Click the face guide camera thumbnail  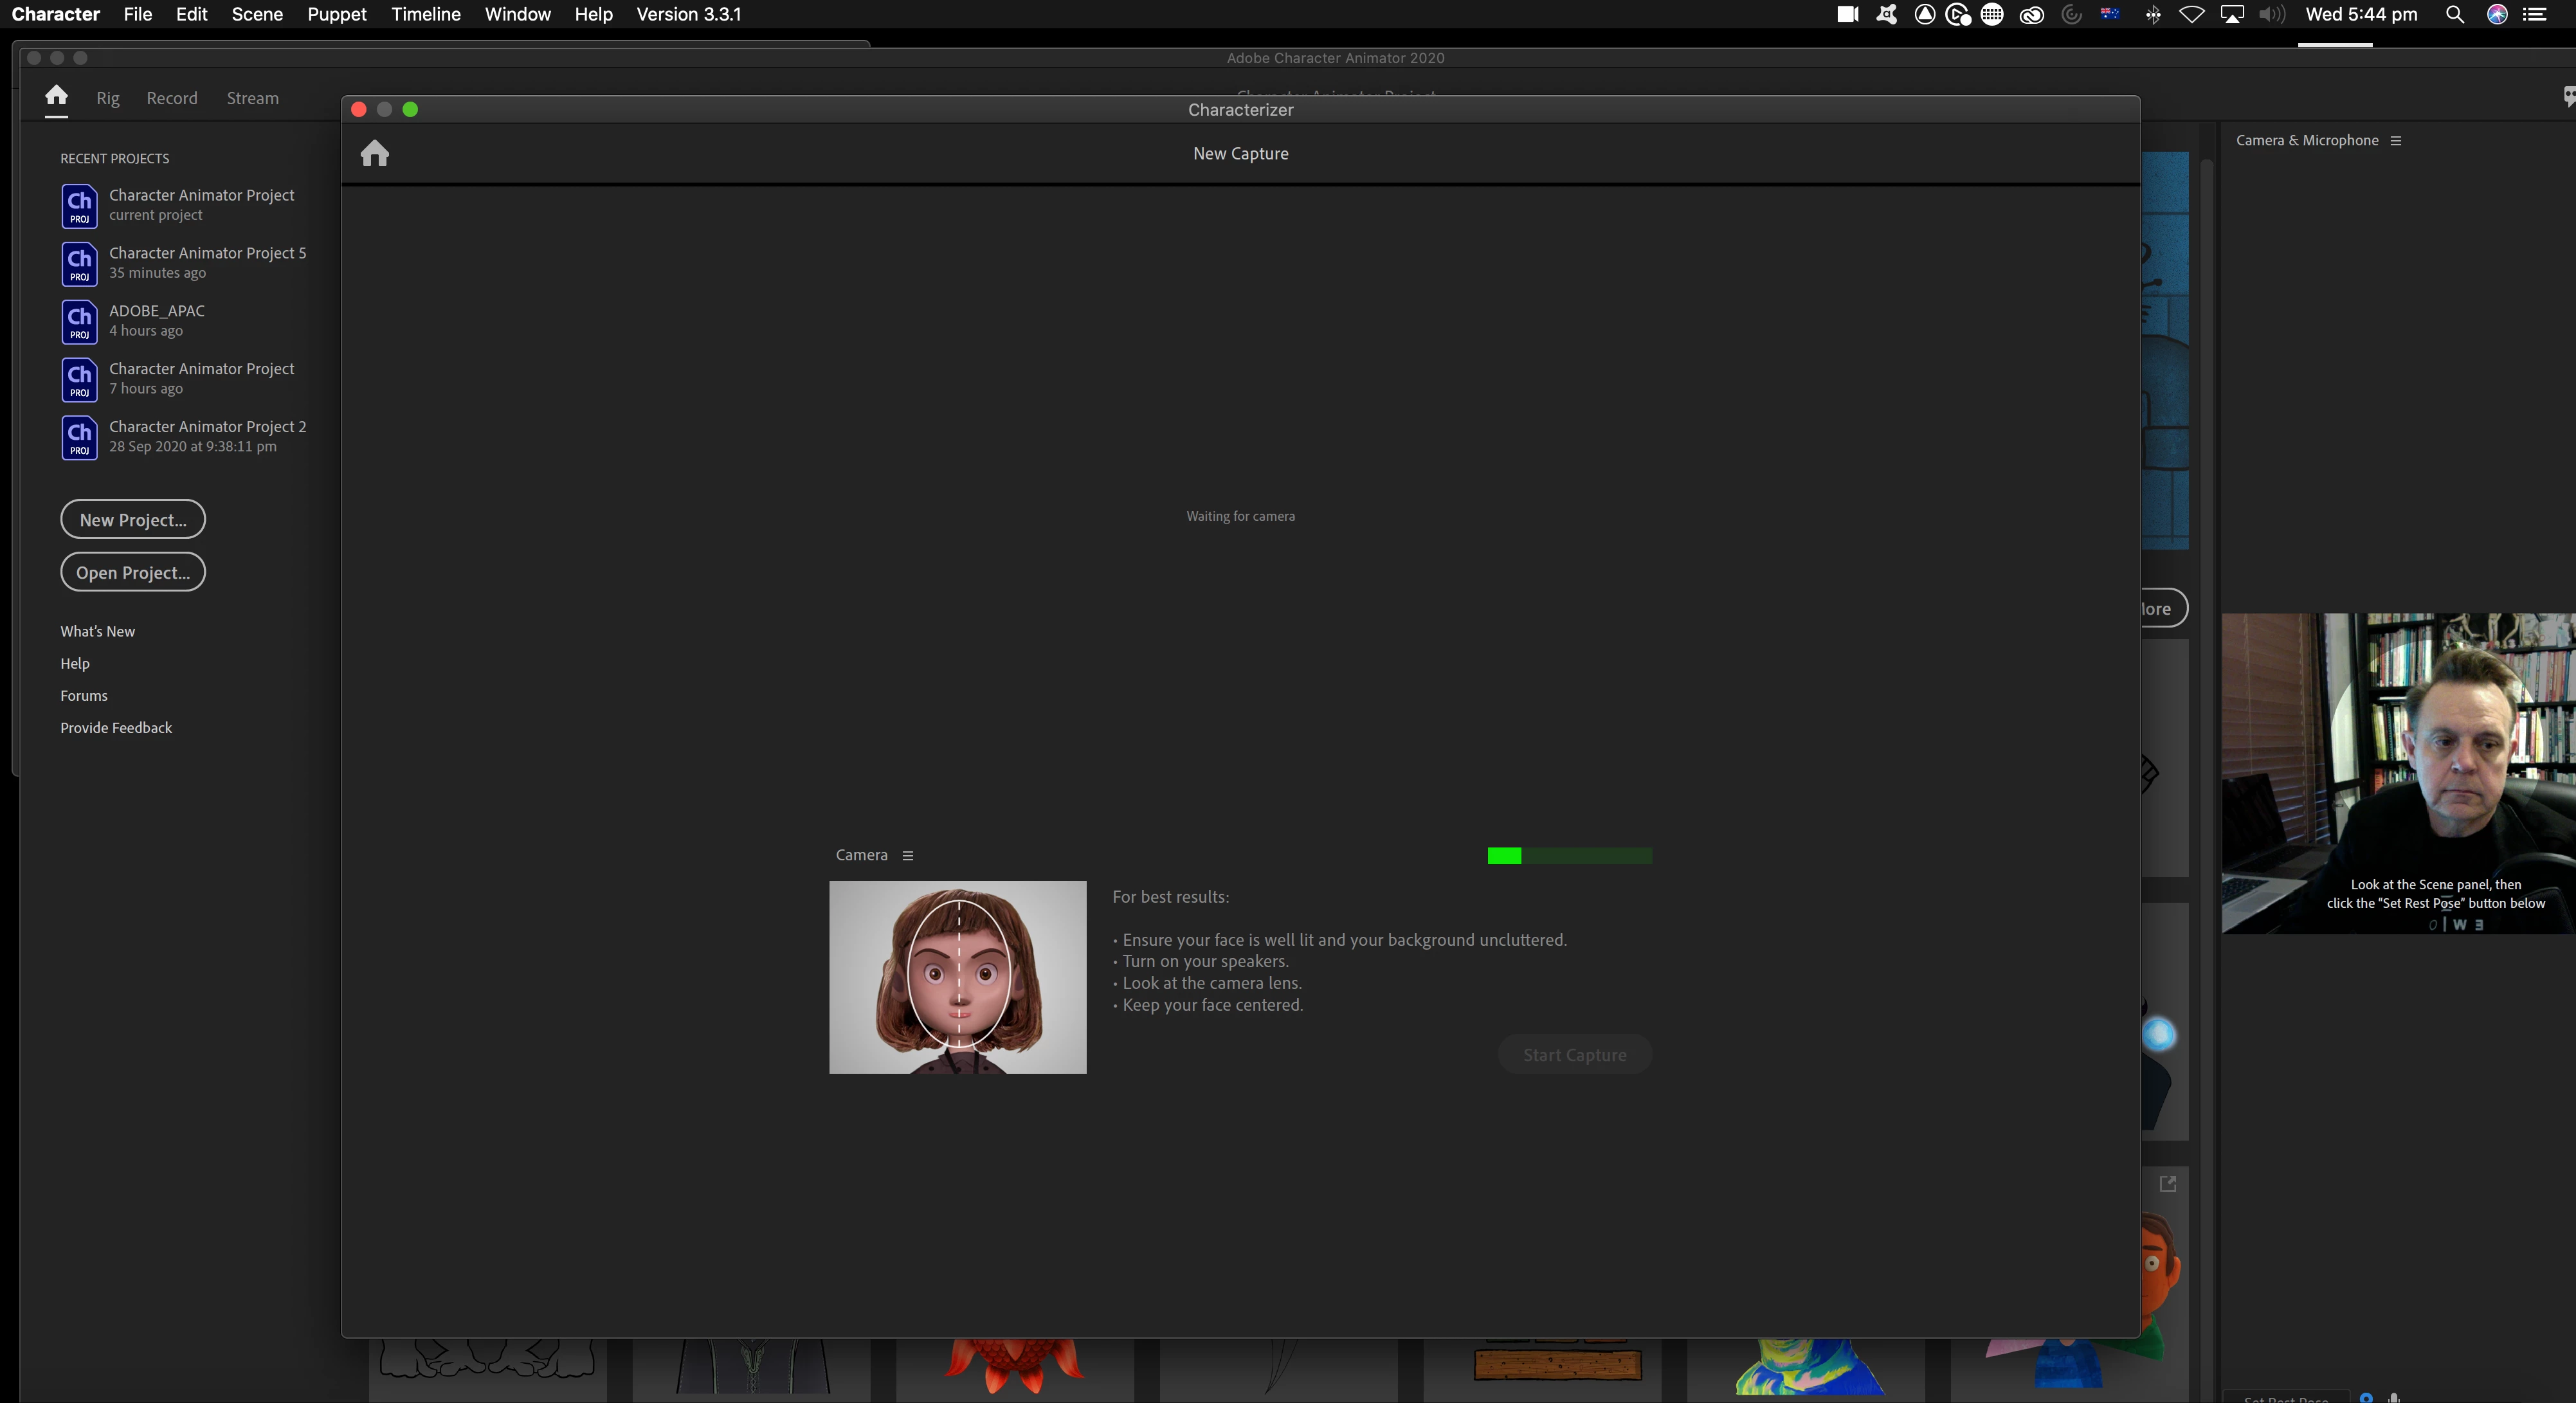(x=957, y=977)
